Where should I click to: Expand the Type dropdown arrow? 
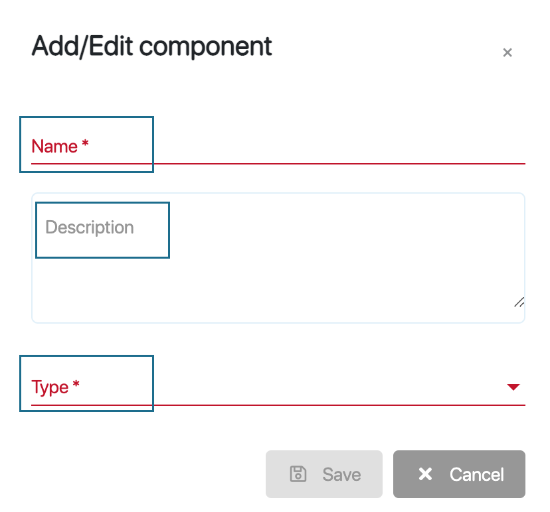[x=513, y=387]
